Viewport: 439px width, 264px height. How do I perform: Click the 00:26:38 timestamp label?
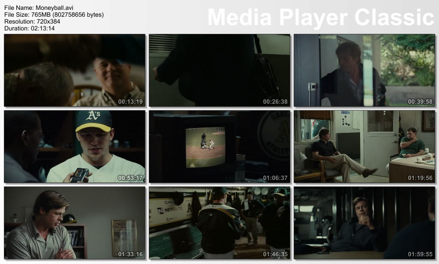pos(275,102)
